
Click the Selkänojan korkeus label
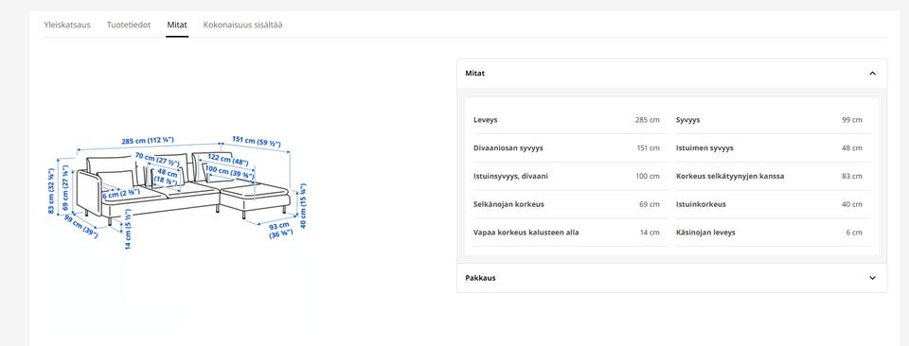pyautogui.click(x=508, y=204)
